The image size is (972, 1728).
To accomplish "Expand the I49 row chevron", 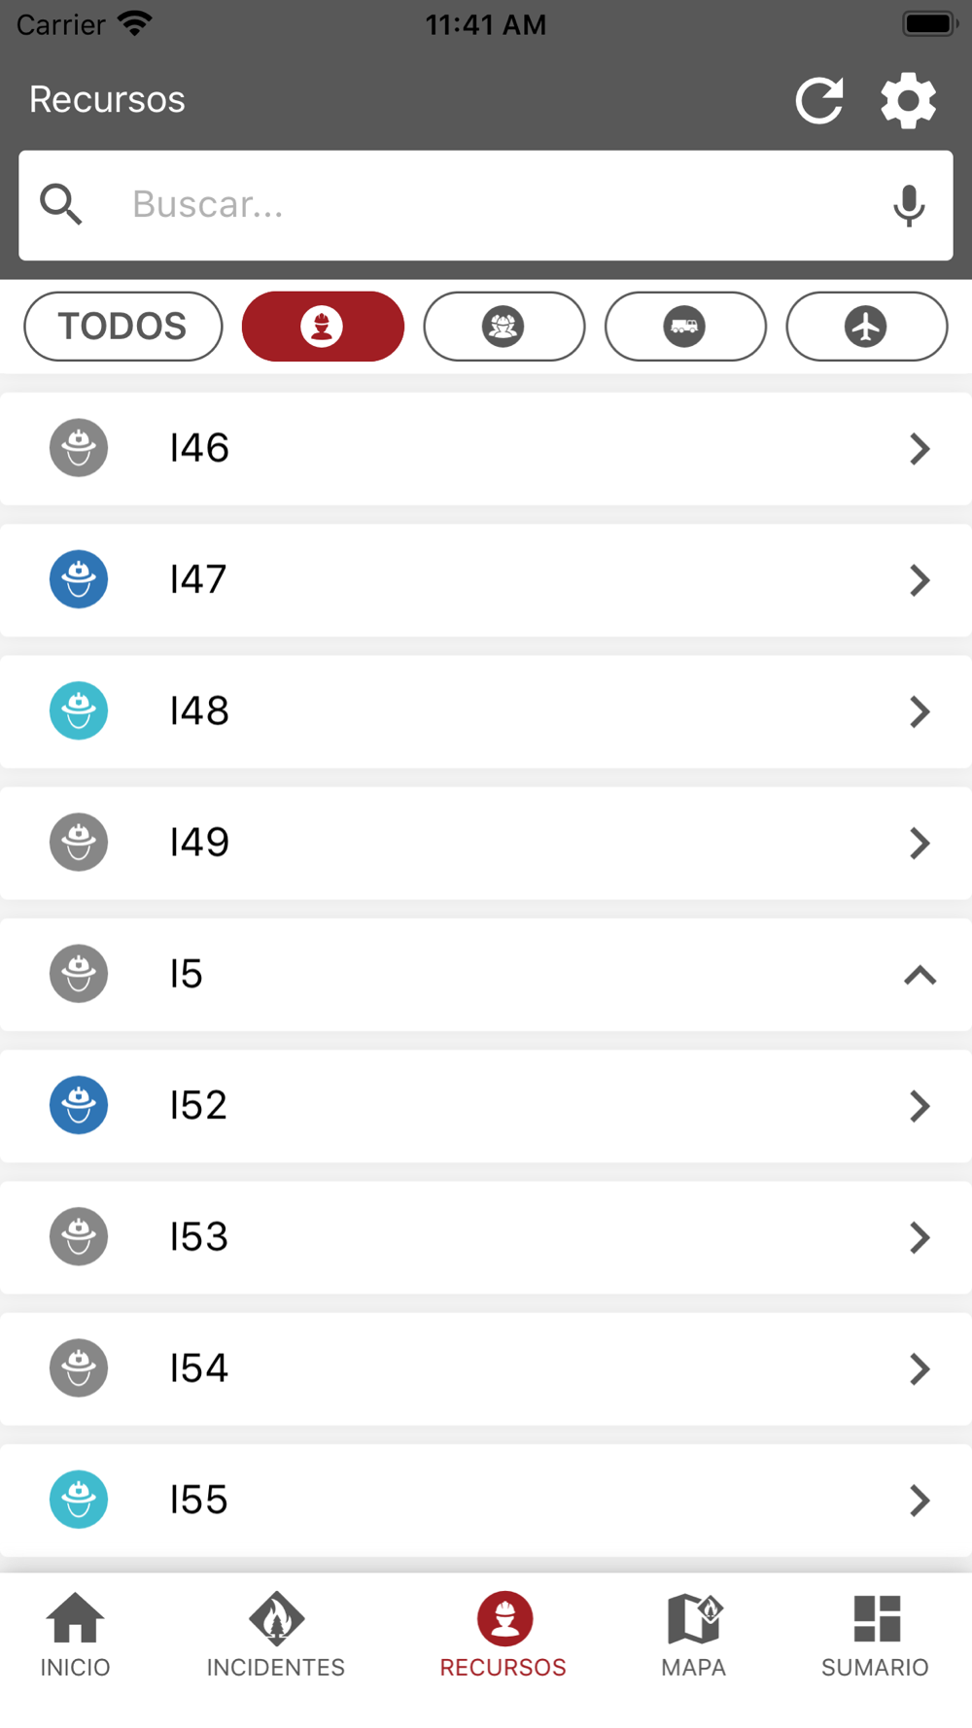I will click(x=920, y=843).
